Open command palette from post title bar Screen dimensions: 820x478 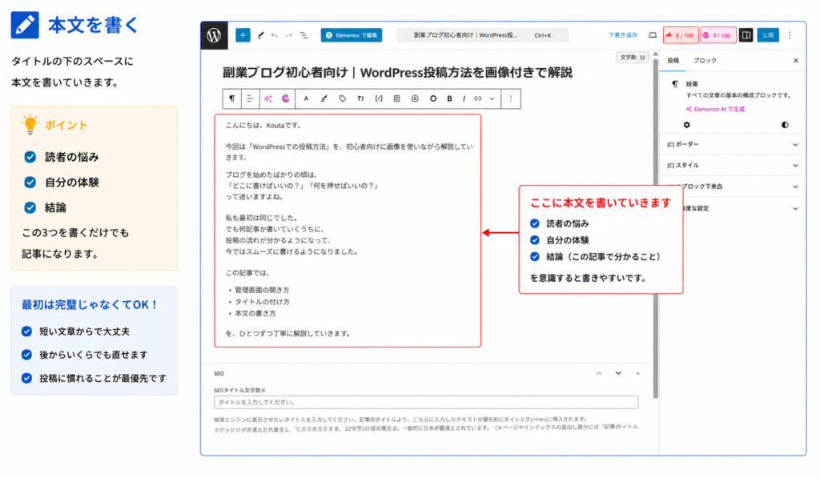(x=482, y=35)
